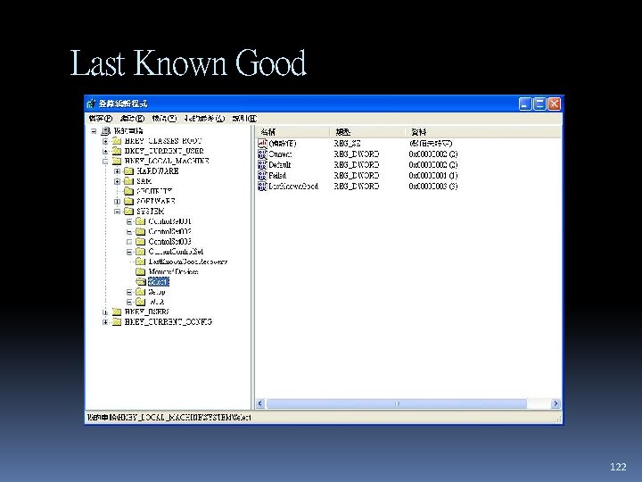This screenshot has width=642, height=482.
Task: Expand the SAM key
Action: (x=117, y=181)
